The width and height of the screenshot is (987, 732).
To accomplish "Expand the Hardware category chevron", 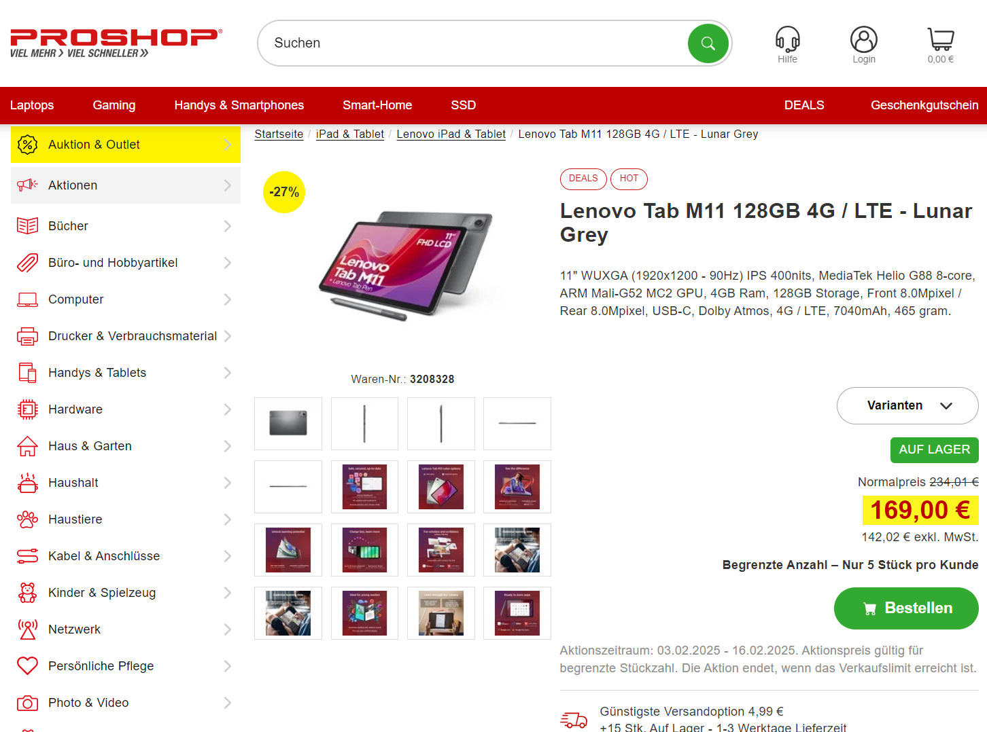I will [228, 409].
